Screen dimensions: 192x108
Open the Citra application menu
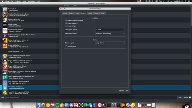[7, 1]
